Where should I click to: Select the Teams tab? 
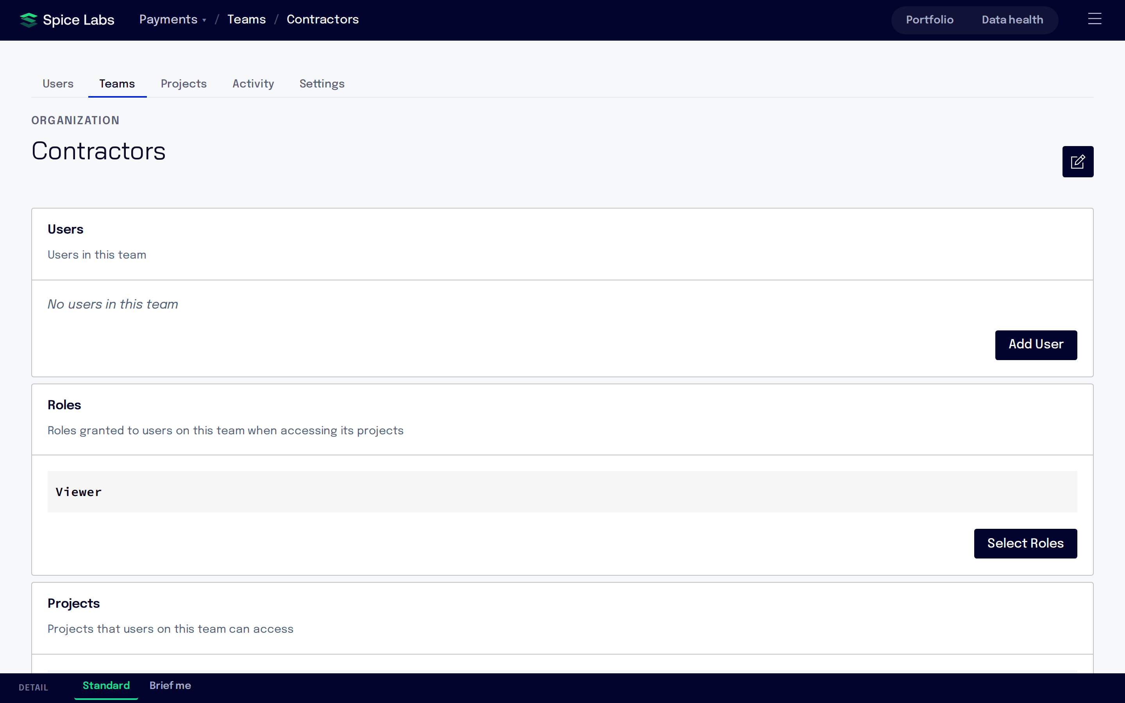(117, 84)
